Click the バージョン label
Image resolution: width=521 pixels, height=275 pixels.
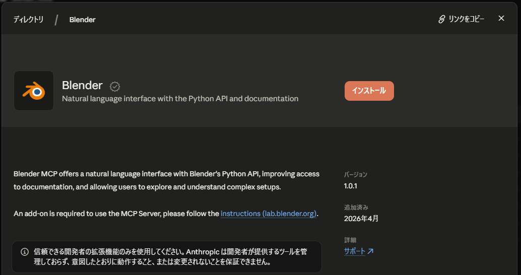point(356,174)
